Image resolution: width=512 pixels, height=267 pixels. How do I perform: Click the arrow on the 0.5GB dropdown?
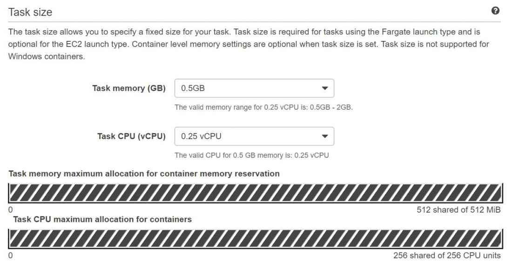pos(325,88)
